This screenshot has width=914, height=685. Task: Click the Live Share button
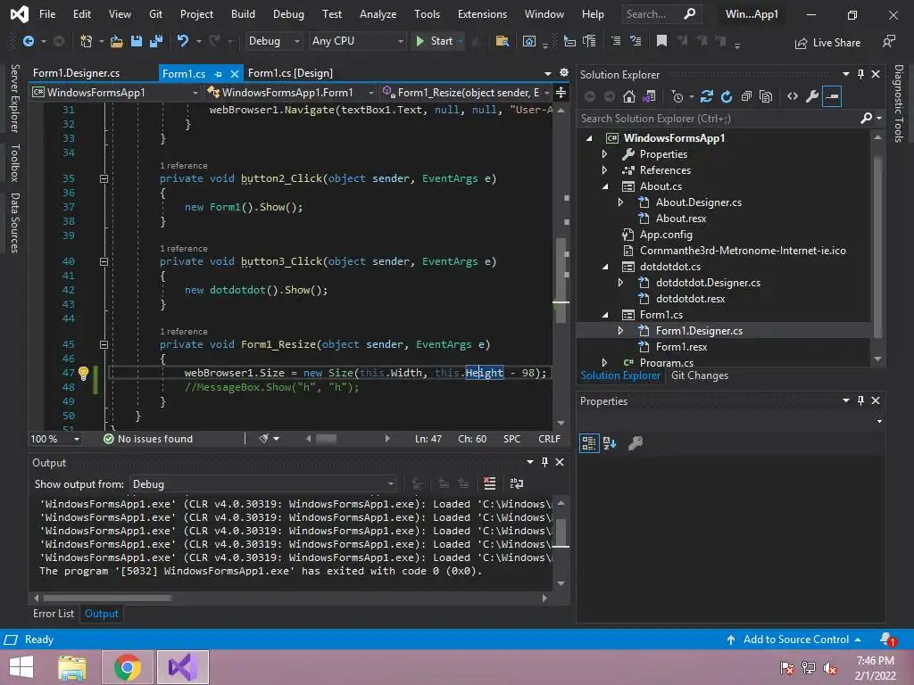[827, 42]
